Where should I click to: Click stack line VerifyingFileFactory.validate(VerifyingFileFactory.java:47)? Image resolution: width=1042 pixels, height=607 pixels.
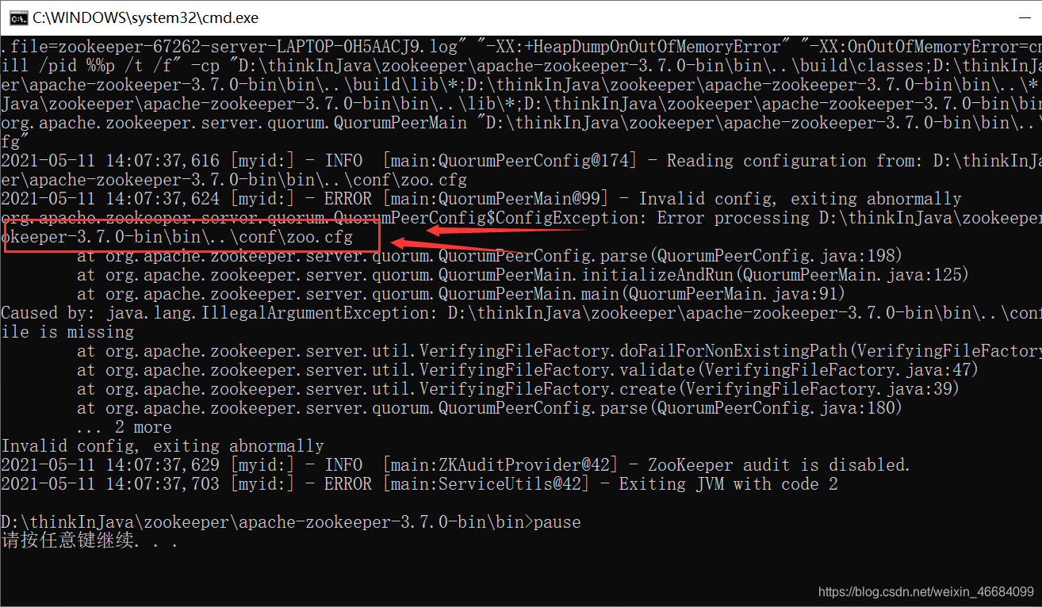pyautogui.click(x=528, y=370)
